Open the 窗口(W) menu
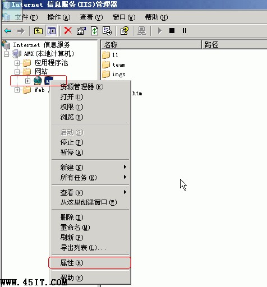This screenshot has width=267, height=287. [124, 17]
